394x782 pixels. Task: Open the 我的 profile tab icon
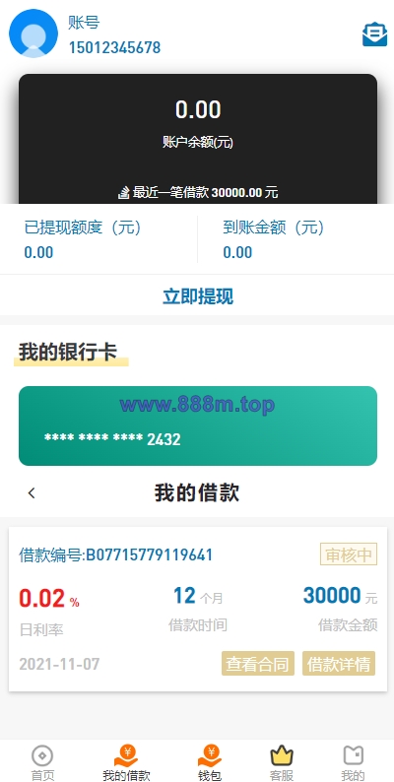click(x=353, y=755)
